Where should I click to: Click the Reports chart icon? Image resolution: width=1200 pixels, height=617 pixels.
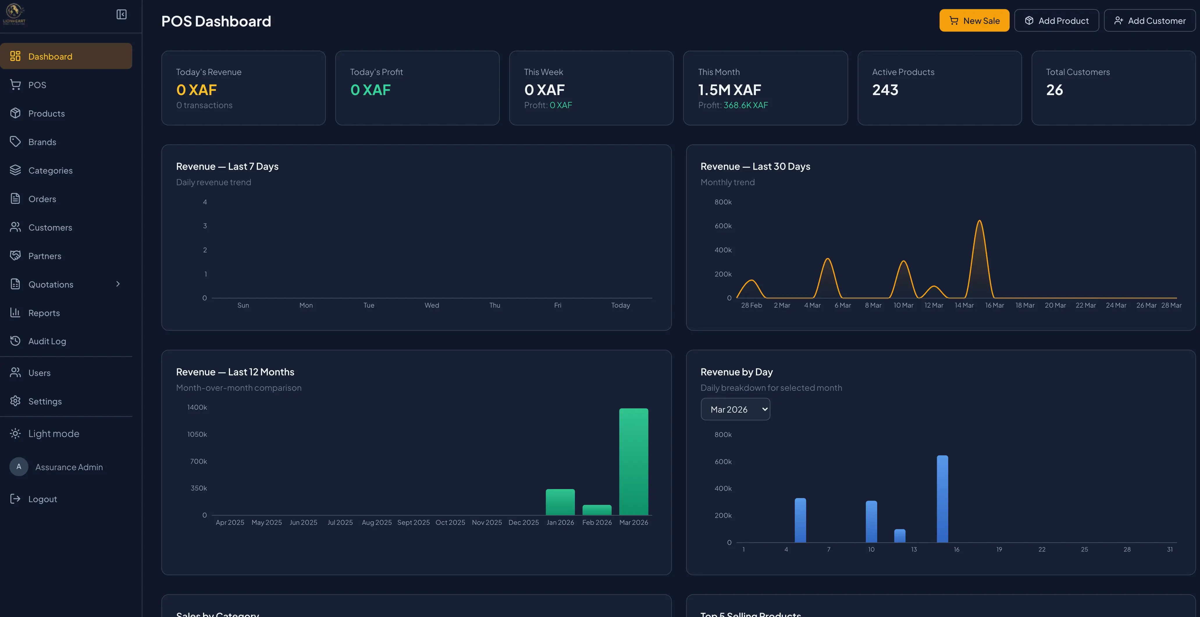[15, 313]
